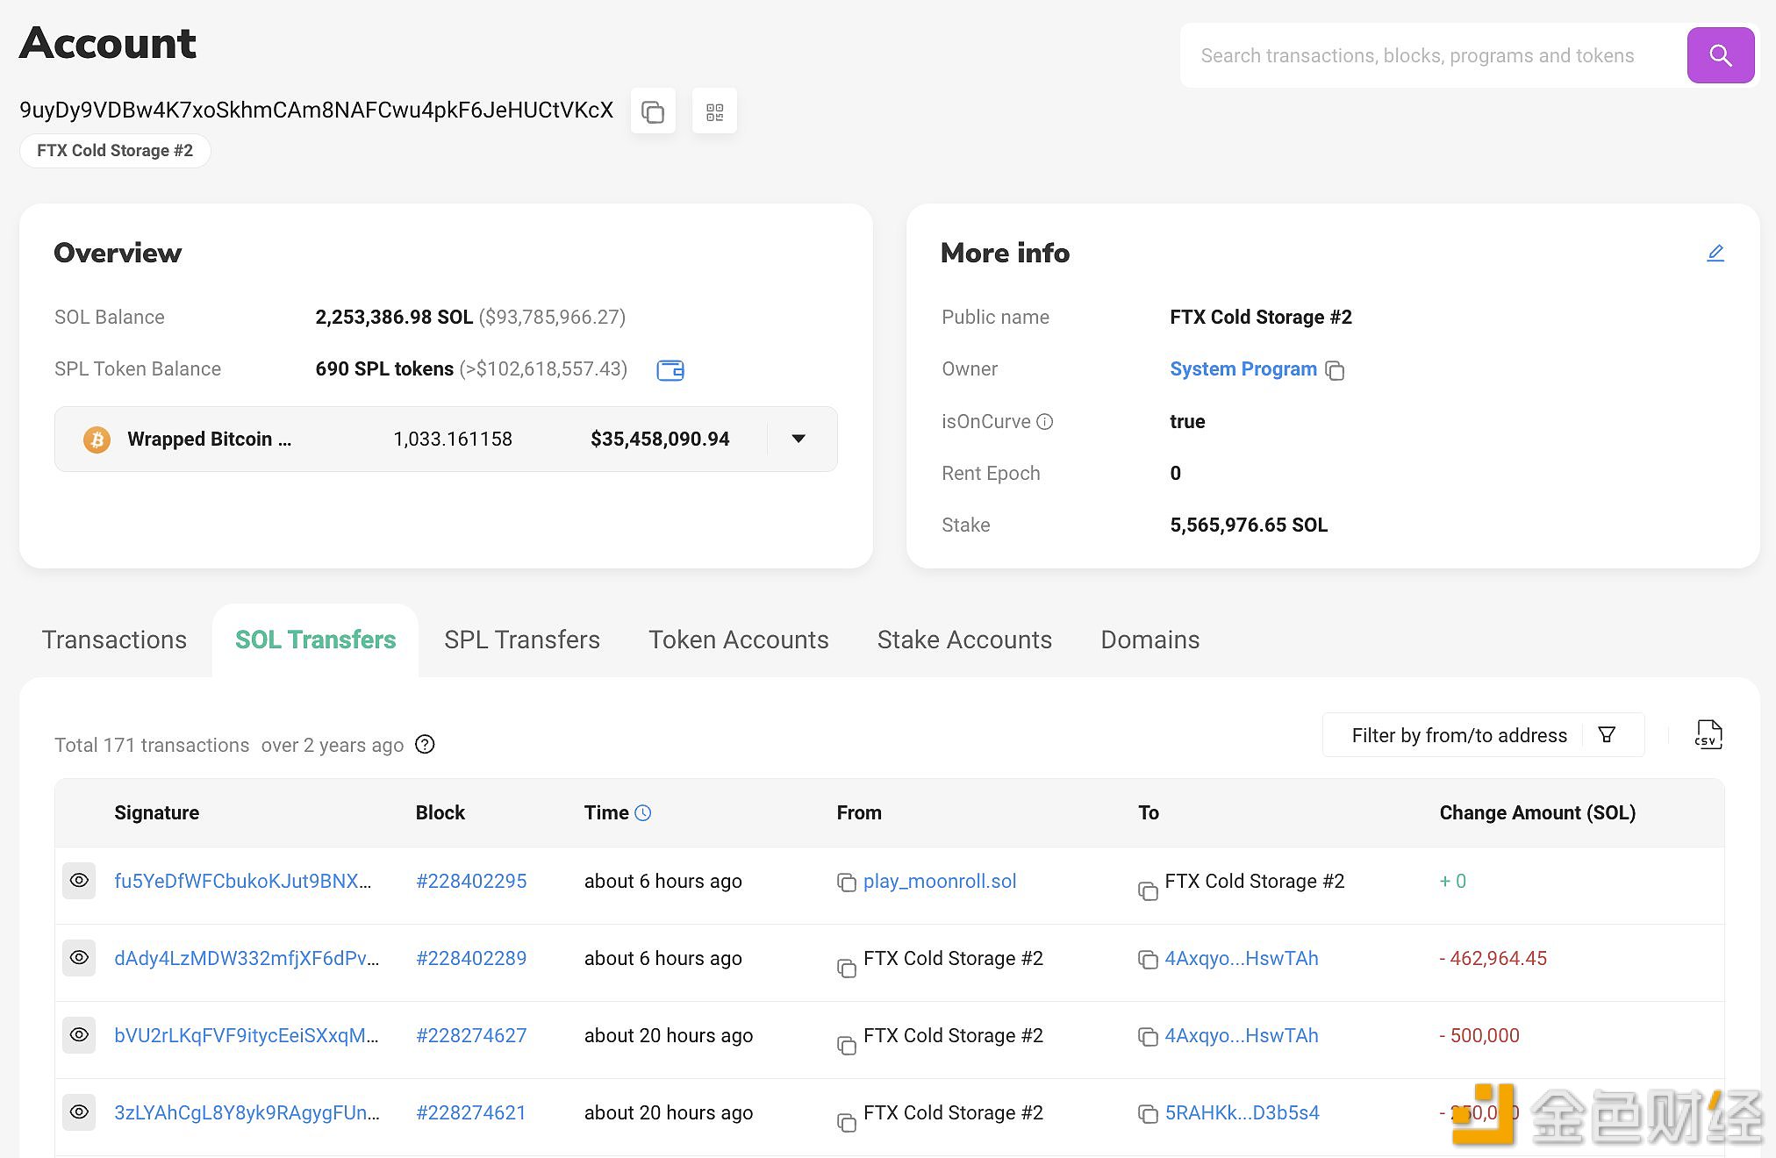Copy the account address

[653, 111]
